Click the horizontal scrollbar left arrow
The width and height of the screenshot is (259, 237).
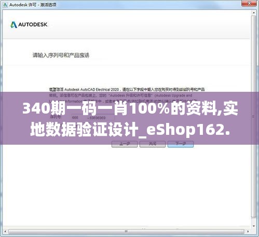coord(5,231)
